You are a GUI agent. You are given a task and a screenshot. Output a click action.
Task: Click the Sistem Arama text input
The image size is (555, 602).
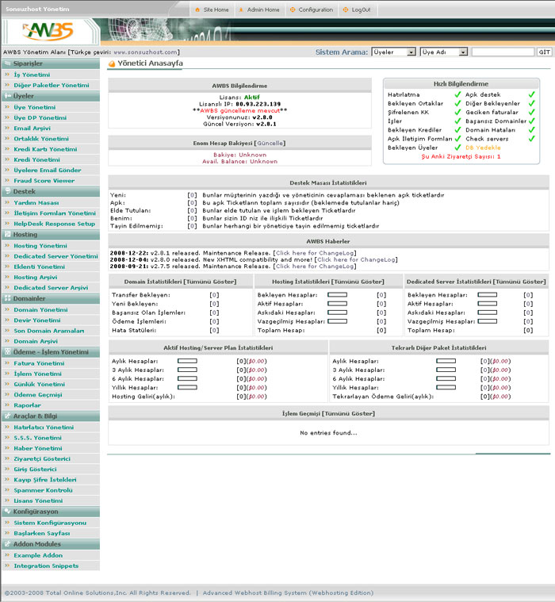point(503,52)
